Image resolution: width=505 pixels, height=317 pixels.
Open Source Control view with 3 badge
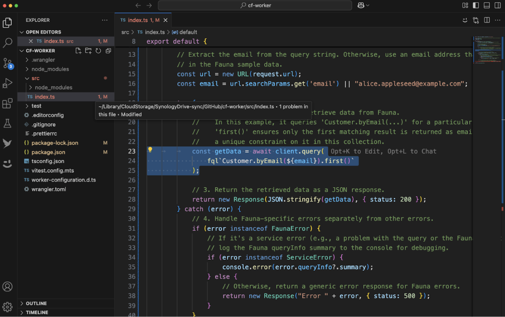(x=7, y=63)
